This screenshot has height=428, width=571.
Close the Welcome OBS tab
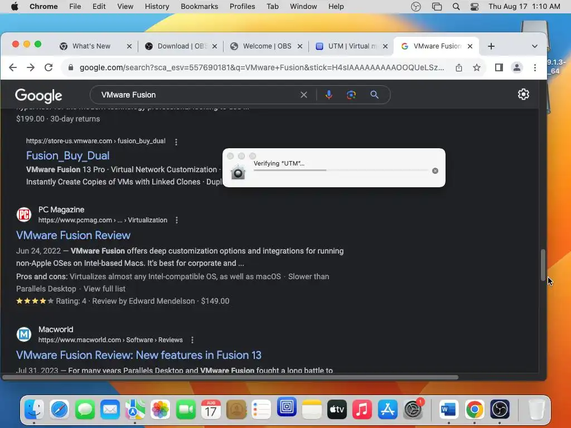(299, 46)
